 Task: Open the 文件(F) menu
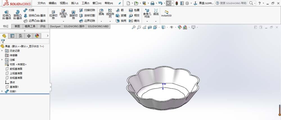[42, 3]
